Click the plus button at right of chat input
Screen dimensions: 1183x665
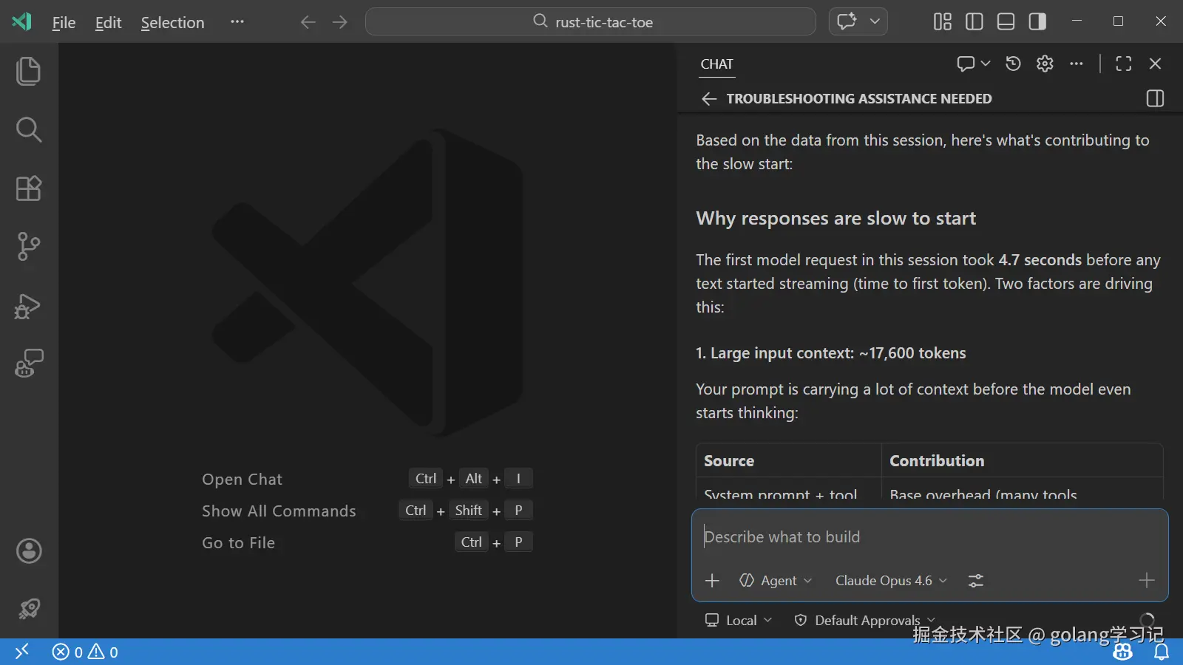coord(1147,581)
